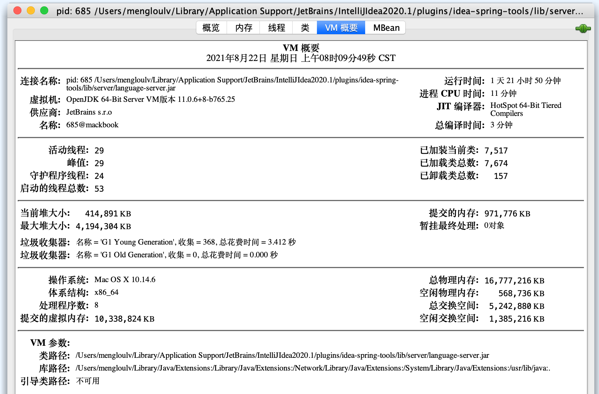Click the window title showing pid: 685

coord(320,11)
